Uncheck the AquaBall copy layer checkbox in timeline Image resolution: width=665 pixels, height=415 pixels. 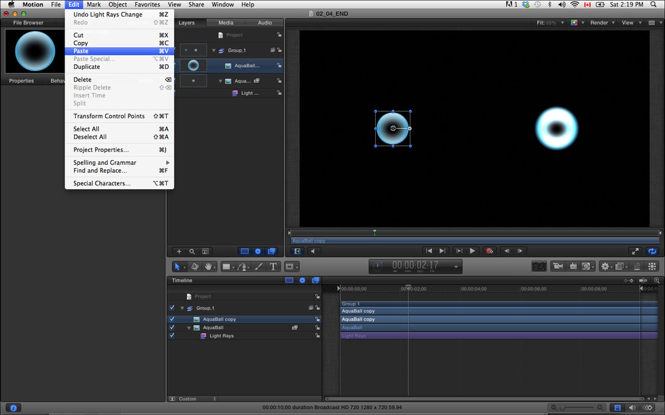click(172, 319)
